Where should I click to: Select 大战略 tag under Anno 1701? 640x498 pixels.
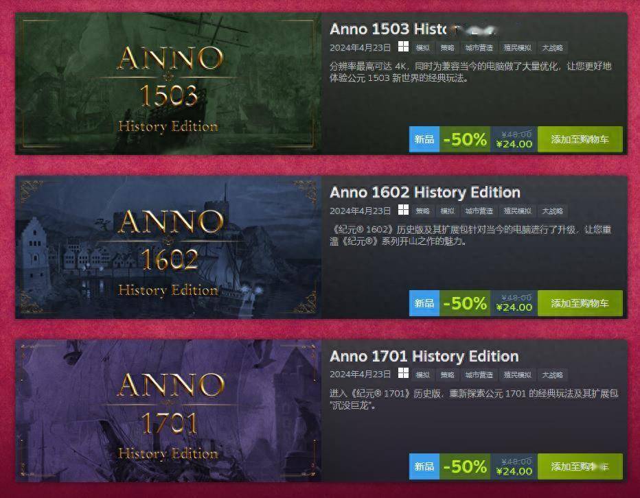click(x=552, y=375)
